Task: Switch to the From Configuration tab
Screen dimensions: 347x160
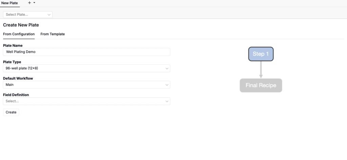Action: click(19, 34)
